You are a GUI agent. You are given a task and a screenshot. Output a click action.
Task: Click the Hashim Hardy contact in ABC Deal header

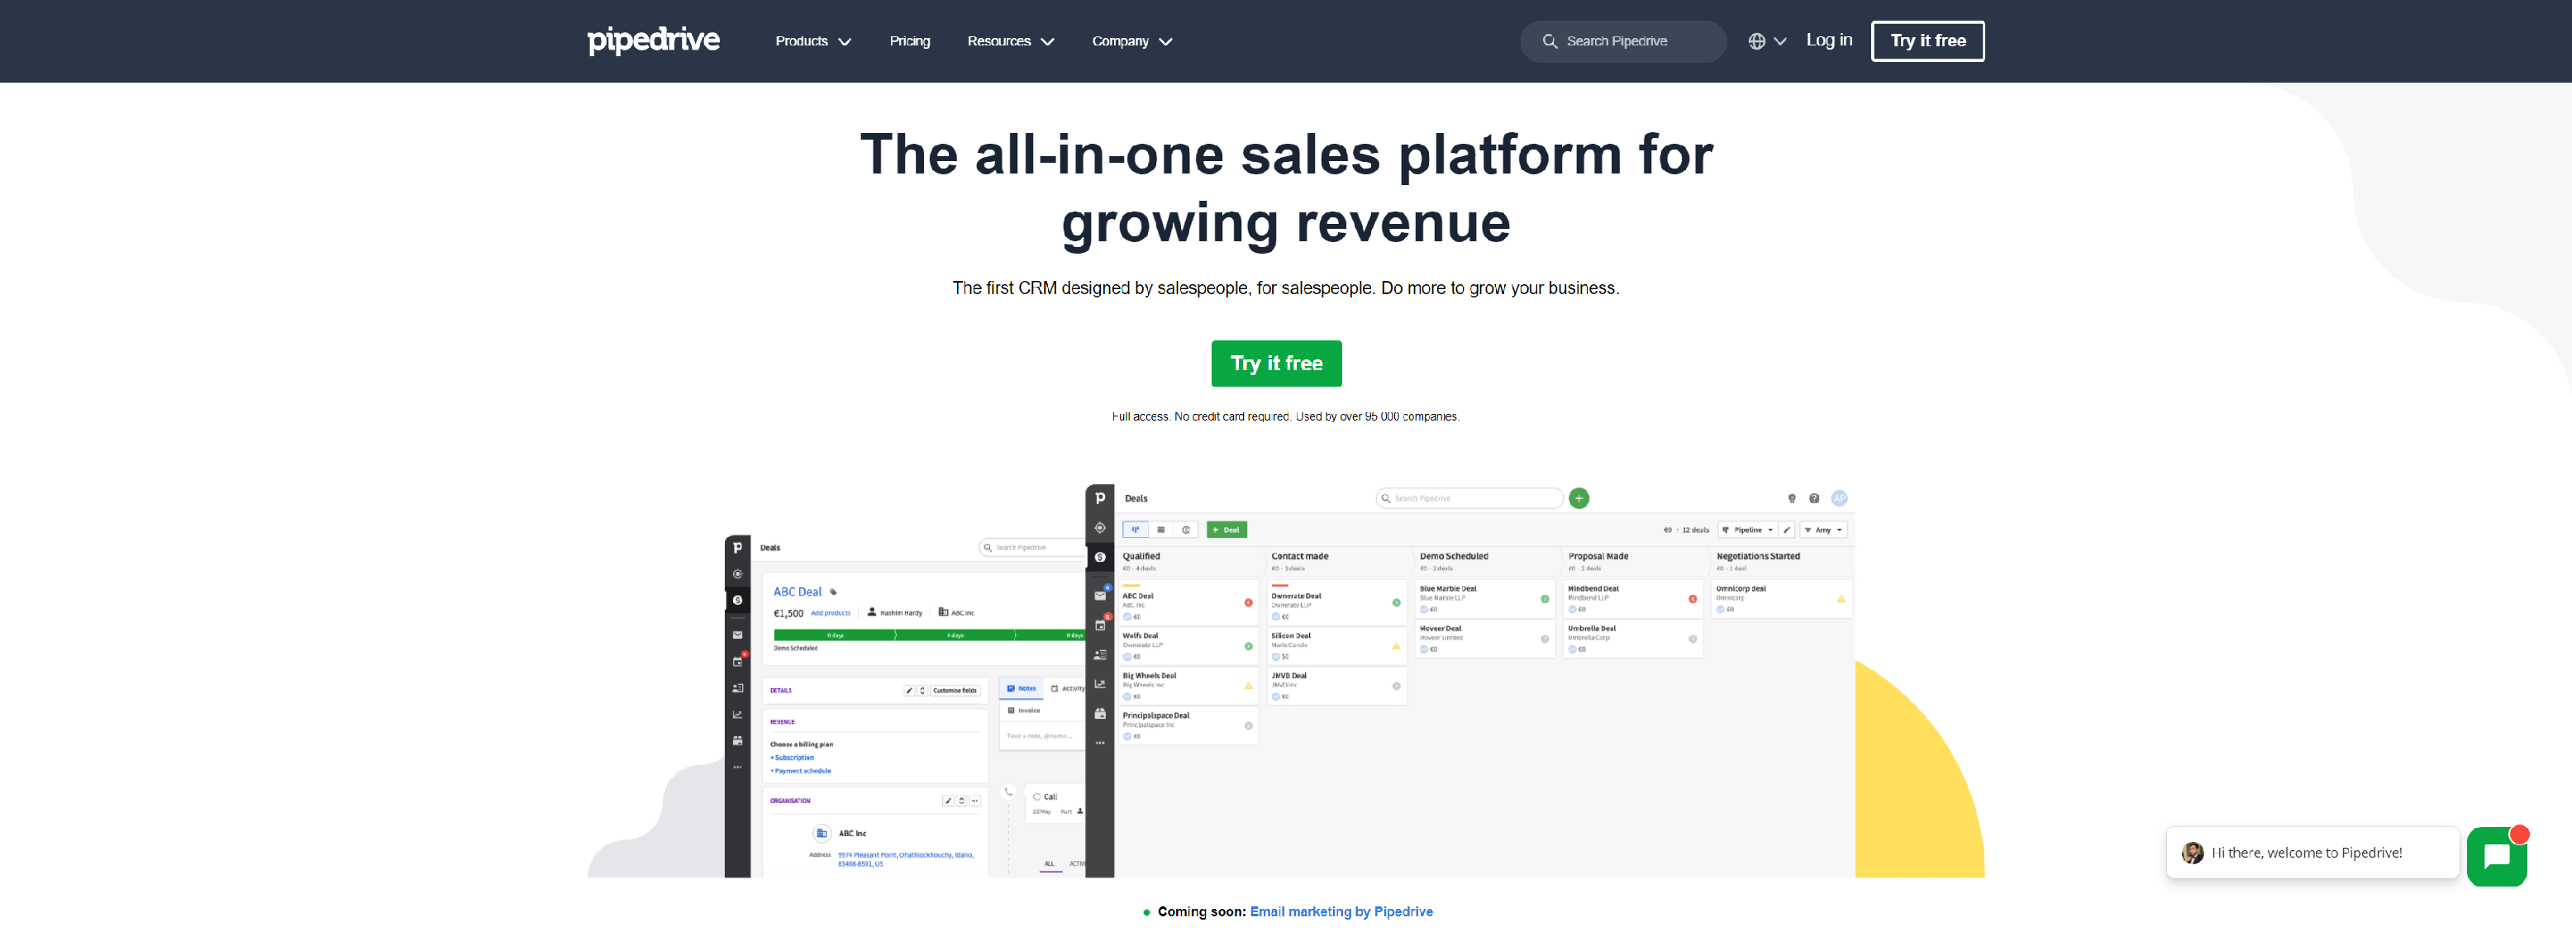896,613
